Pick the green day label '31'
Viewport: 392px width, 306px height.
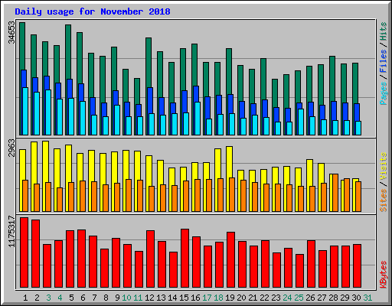tap(367, 298)
